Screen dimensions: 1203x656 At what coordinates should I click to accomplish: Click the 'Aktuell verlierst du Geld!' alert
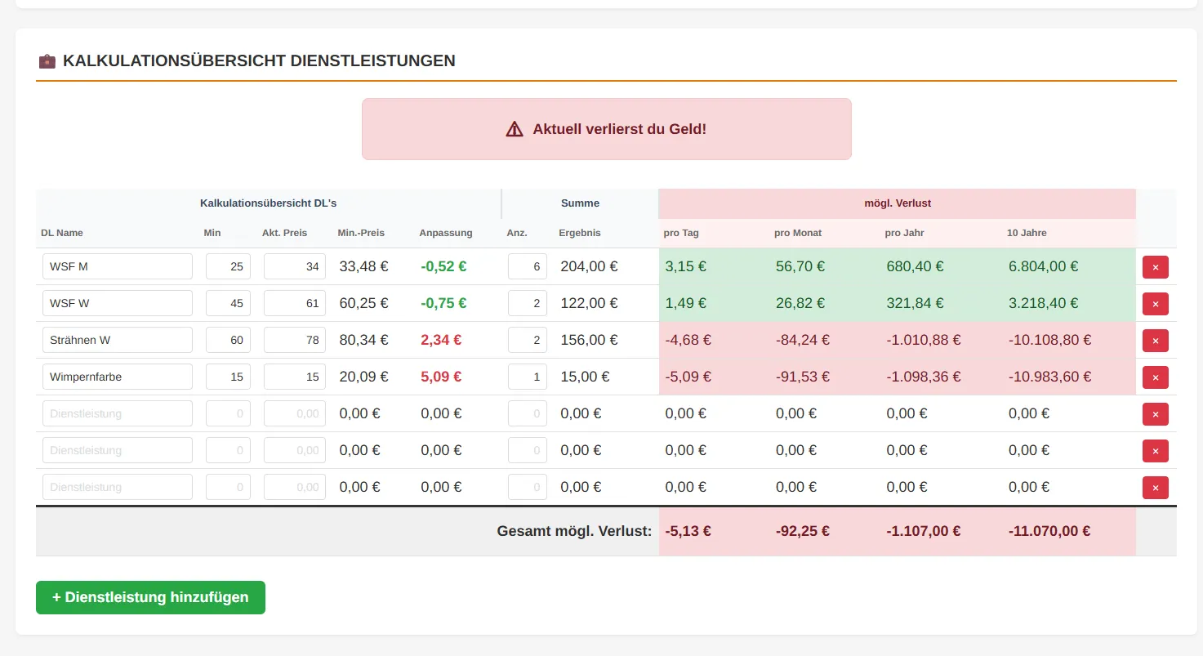[606, 129]
